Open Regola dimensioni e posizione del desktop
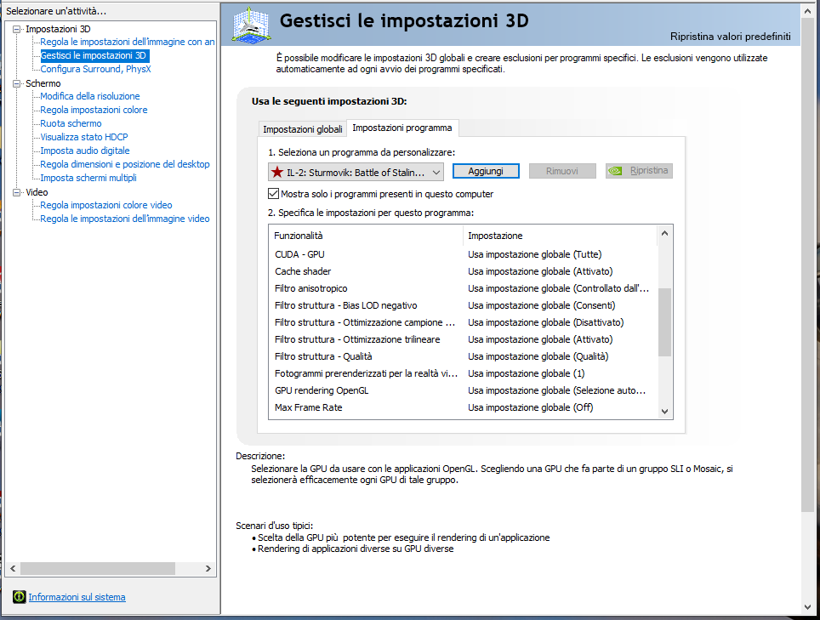The width and height of the screenshot is (820, 620). coord(124,164)
